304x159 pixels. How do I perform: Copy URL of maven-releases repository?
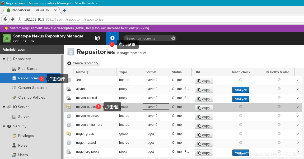pyautogui.click(x=204, y=117)
